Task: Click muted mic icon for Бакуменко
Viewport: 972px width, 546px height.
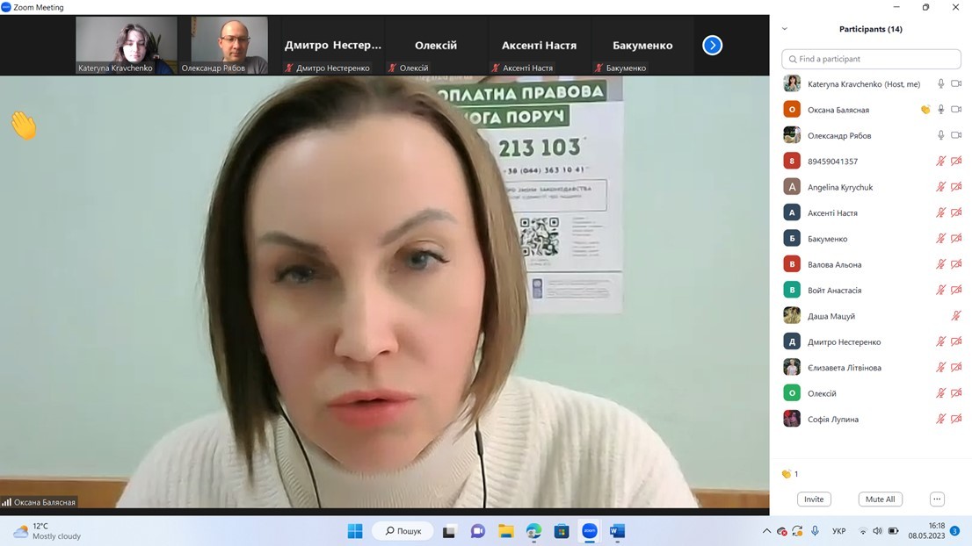Action: click(x=940, y=239)
